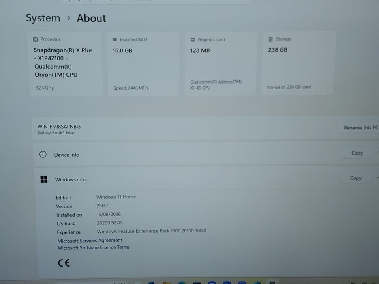Click the Windows logo next to Windows info

click(x=44, y=179)
